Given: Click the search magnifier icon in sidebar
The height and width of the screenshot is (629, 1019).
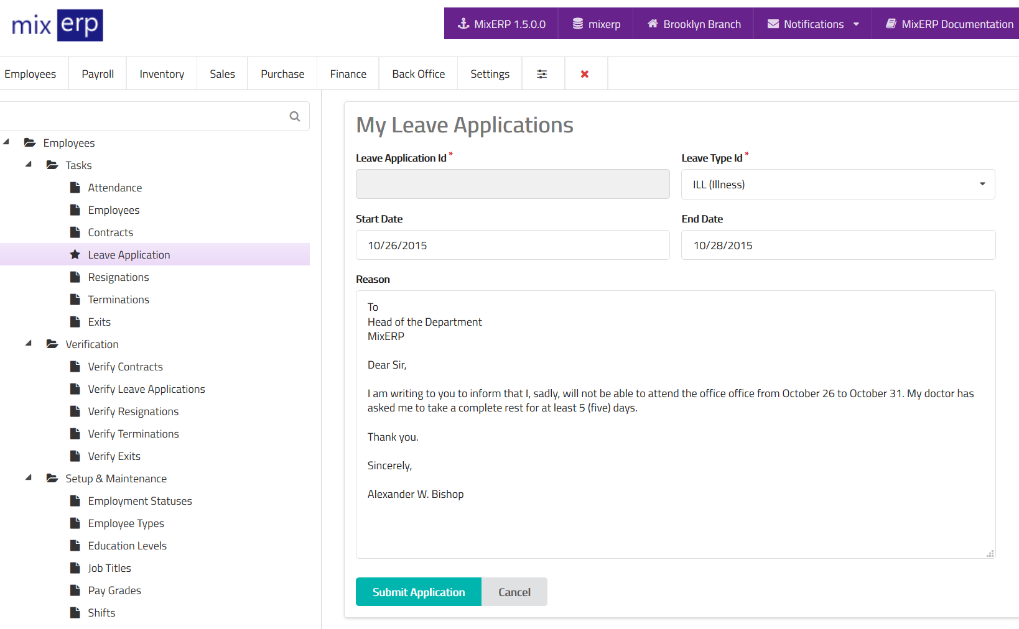Looking at the screenshot, I should click(295, 116).
